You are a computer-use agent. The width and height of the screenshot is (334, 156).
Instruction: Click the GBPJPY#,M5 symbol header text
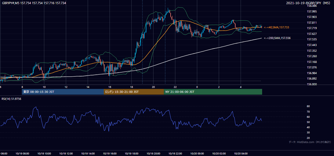[34, 3]
